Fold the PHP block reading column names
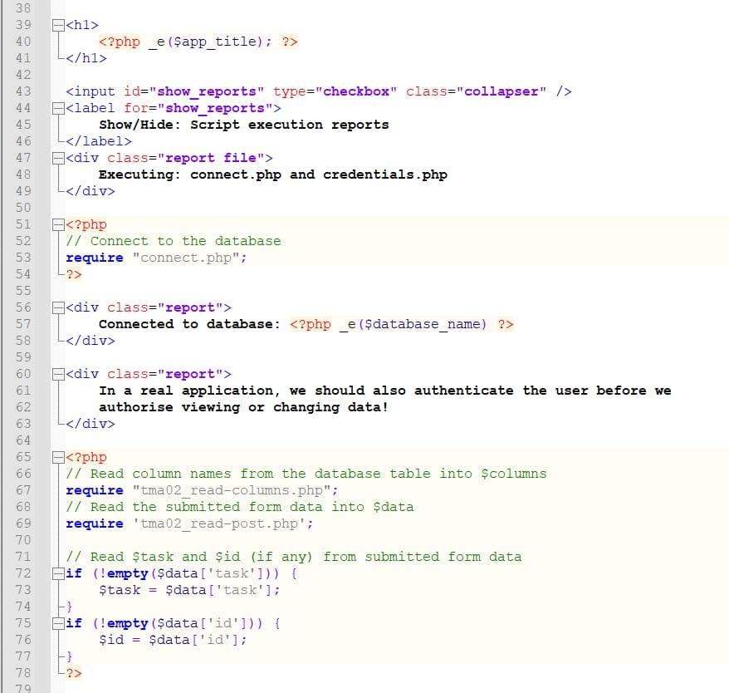The height and width of the screenshot is (693, 729). click(56, 457)
